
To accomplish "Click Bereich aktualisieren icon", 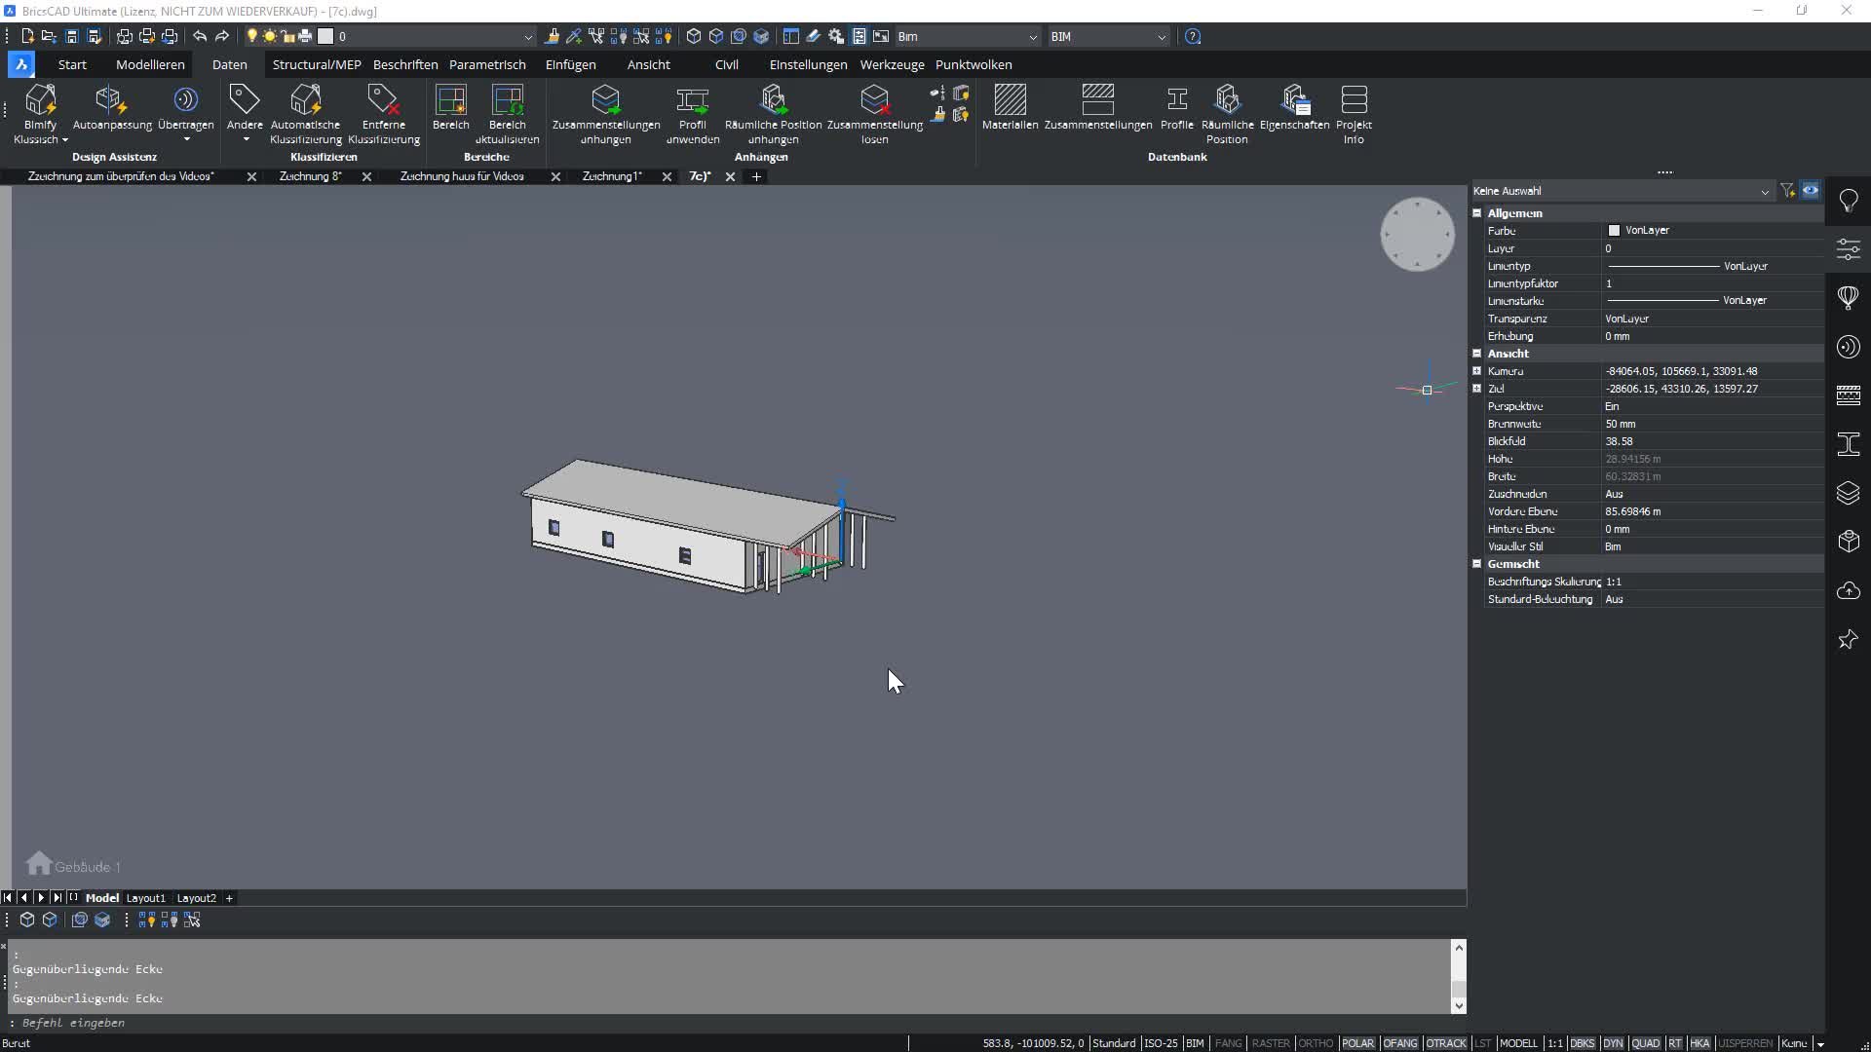I will pos(507,99).
